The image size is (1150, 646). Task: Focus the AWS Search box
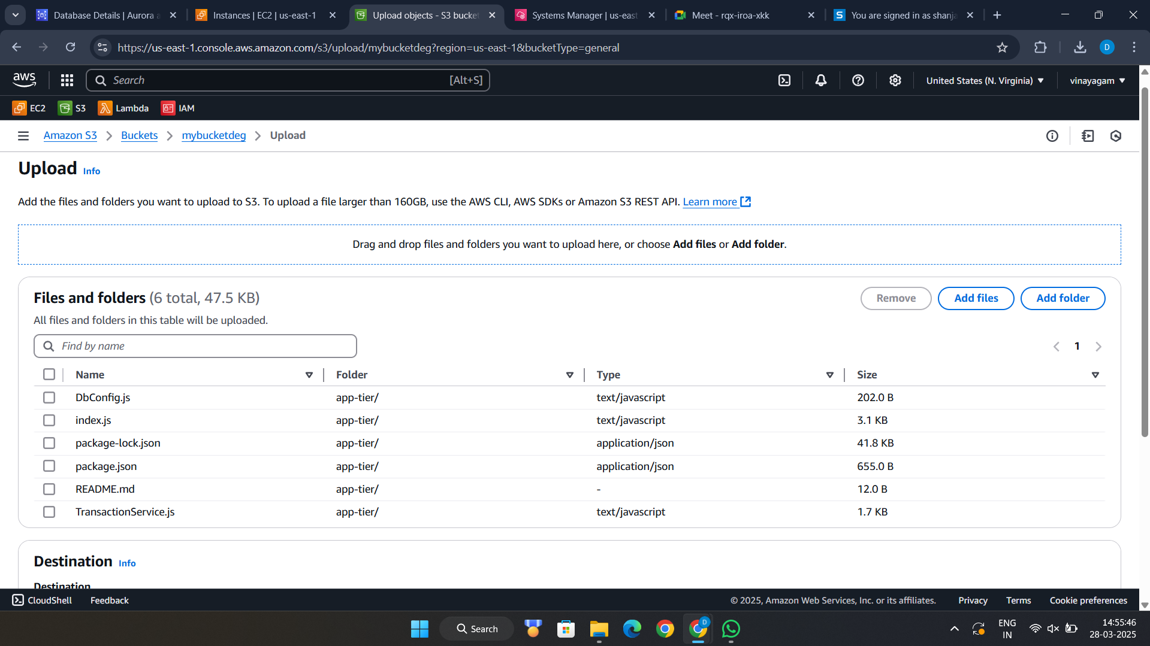click(288, 80)
